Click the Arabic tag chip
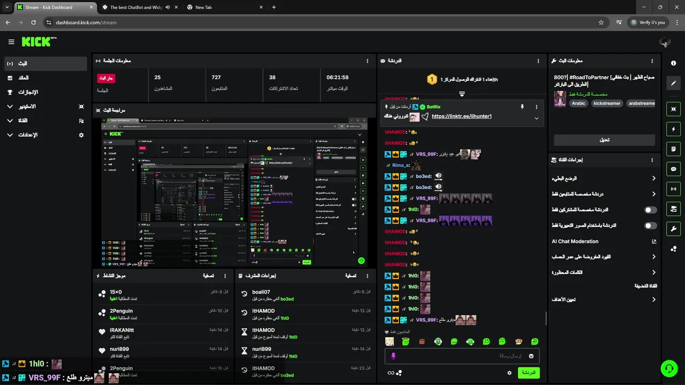Image resolution: width=685 pixels, height=385 pixels. pyautogui.click(x=579, y=103)
